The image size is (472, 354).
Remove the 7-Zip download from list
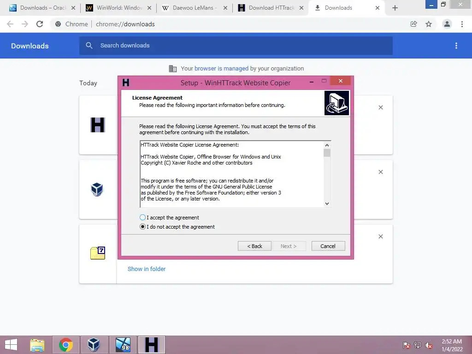(380, 236)
